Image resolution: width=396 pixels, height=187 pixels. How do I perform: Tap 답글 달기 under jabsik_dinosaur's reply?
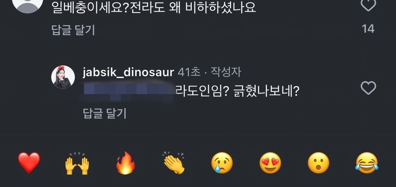105,113
